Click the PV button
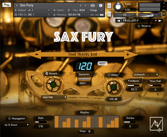 click(x=164, y=14)
